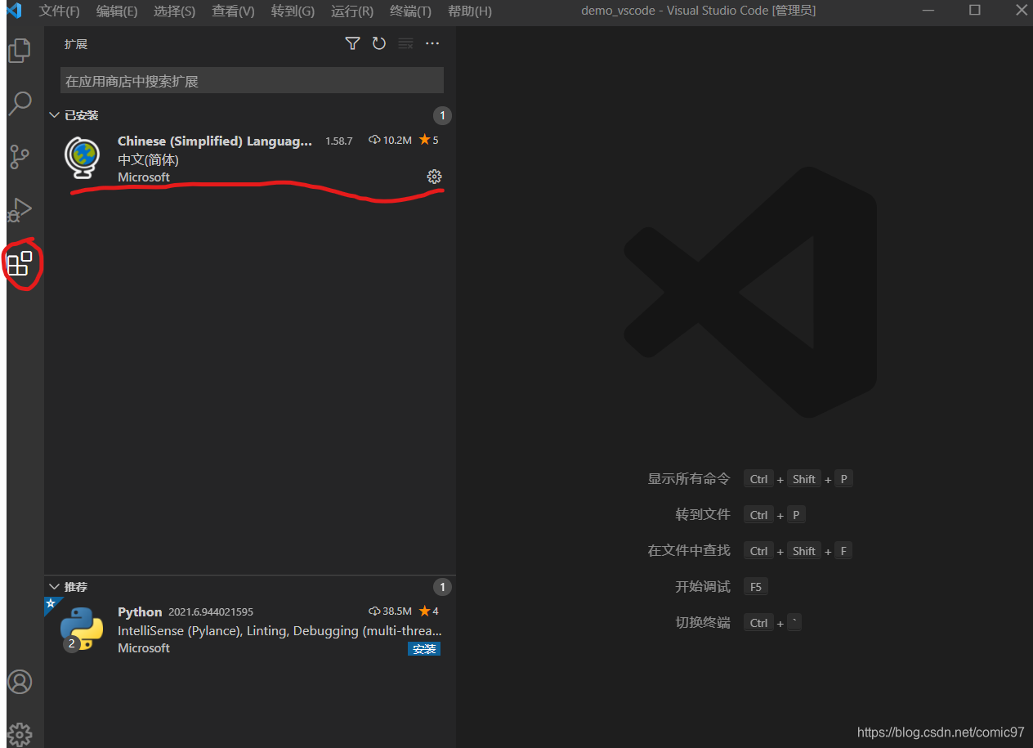
Task: Click the 扩展 panel title
Action: click(x=76, y=44)
